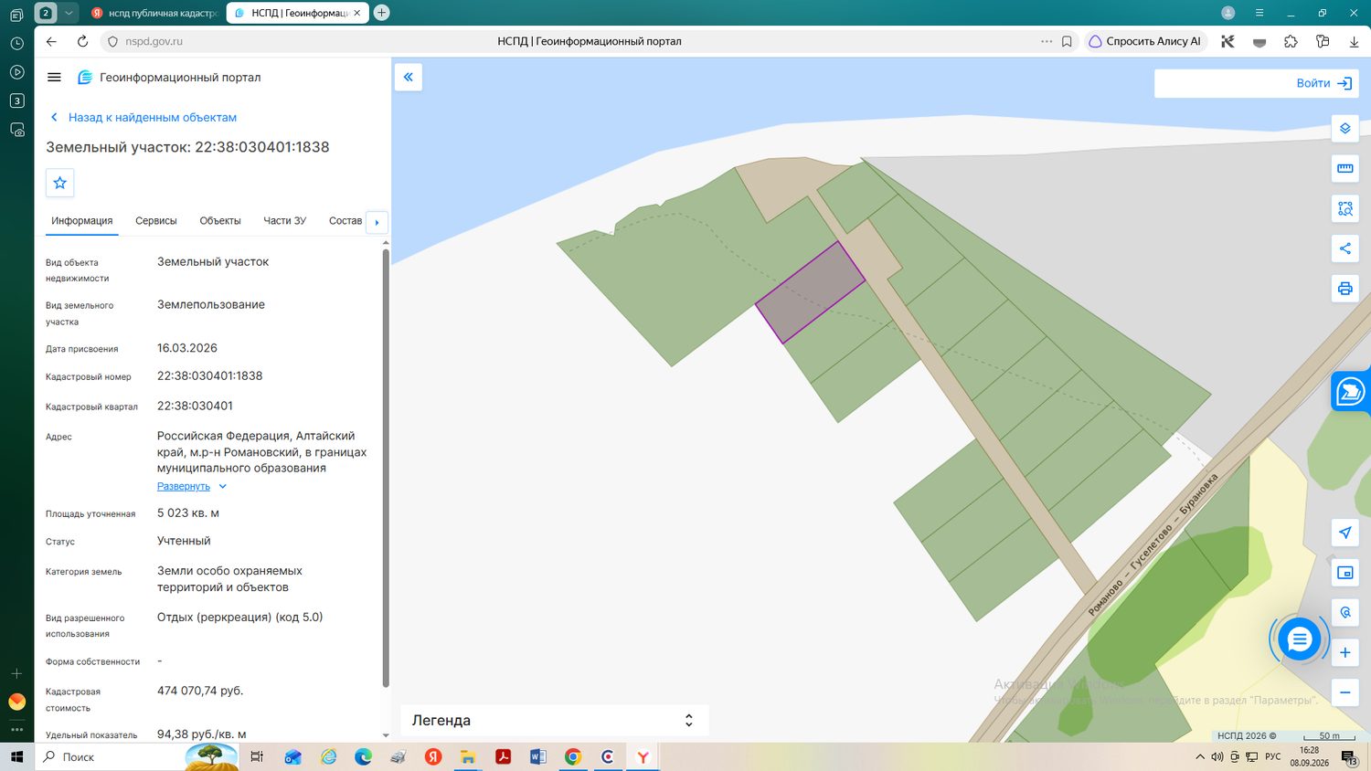Switch to the Сервисы tab
Screen dimensions: 1371x771
click(156, 221)
